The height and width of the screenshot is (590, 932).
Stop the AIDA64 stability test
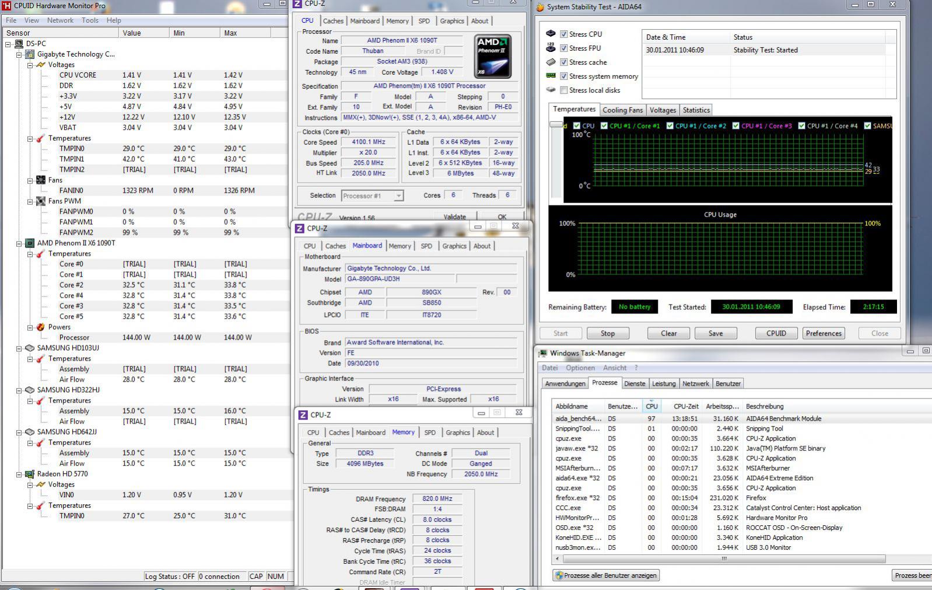click(608, 333)
